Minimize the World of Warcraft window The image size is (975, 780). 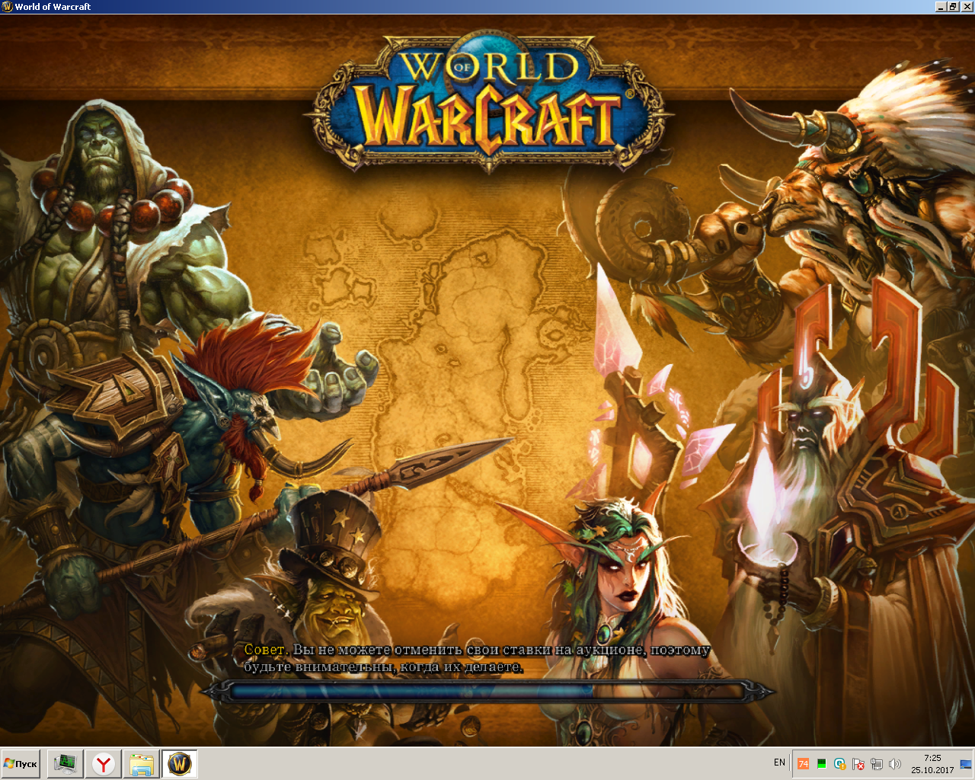pyautogui.click(x=940, y=7)
